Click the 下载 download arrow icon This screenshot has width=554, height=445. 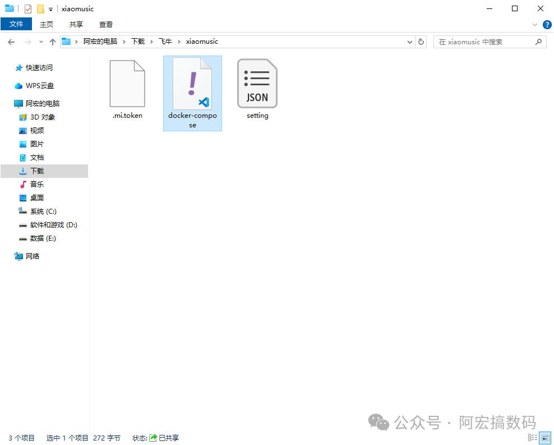pos(23,171)
